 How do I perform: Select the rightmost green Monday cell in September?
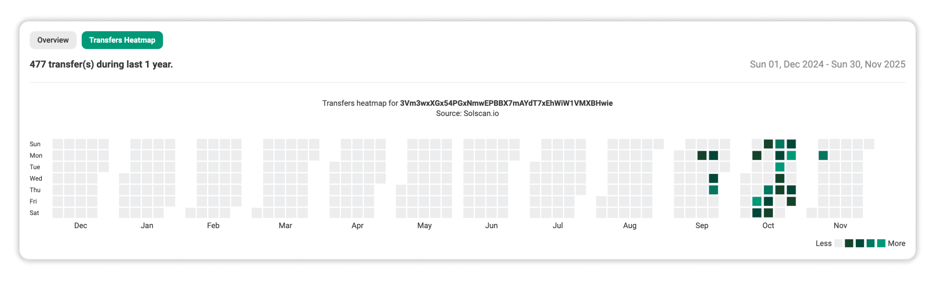pos(713,155)
